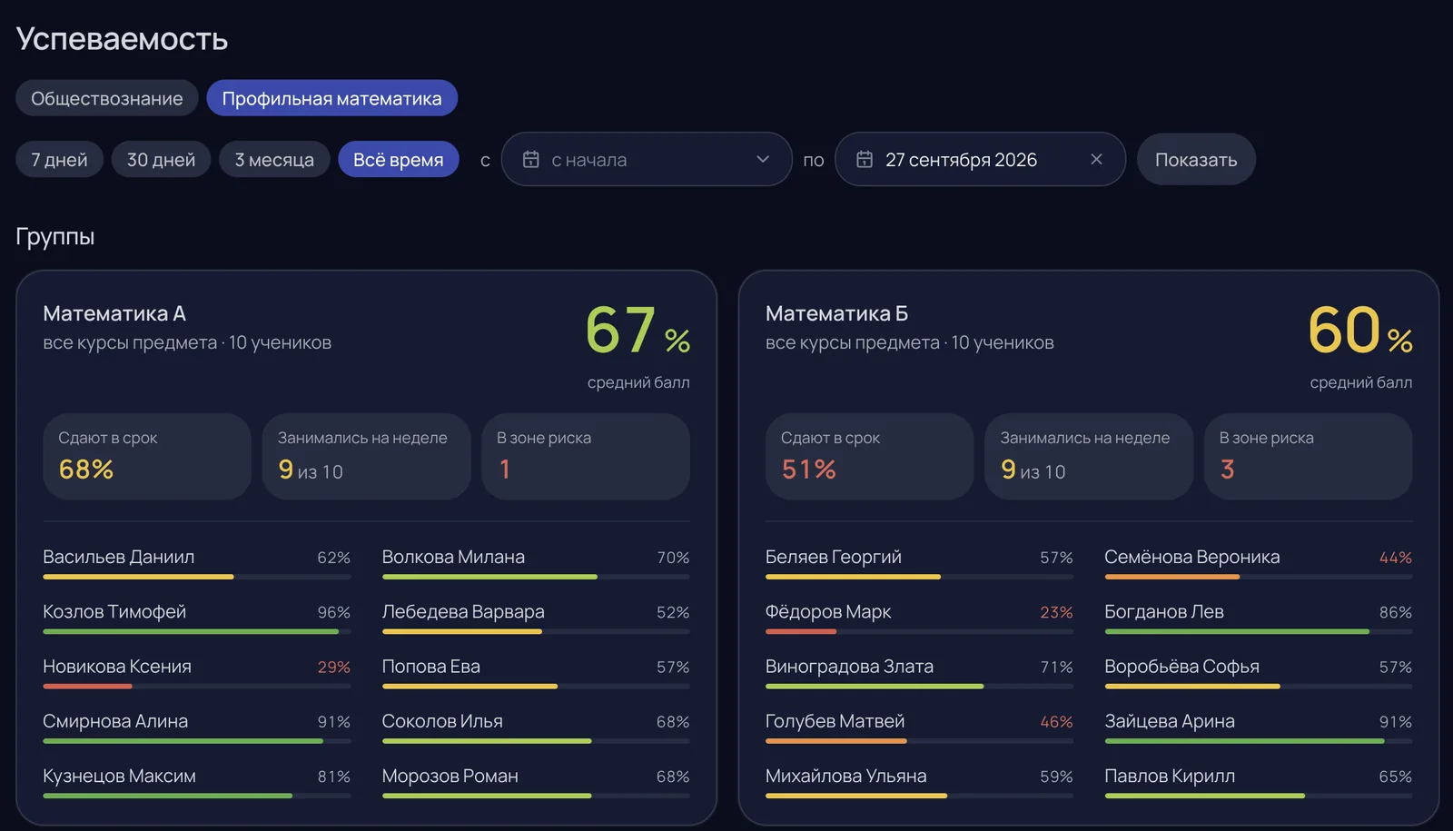
Task: Click В зоне риска card showing 3
Action: [1309, 456]
